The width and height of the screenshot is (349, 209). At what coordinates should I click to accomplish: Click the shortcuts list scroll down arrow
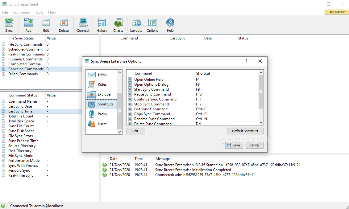pos(261,123)
